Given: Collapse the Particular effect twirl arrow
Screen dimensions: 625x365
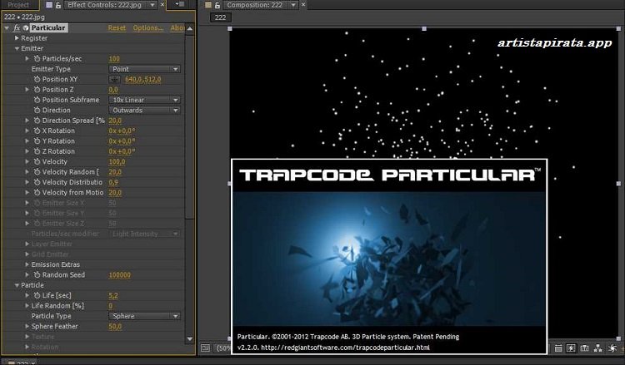Looking at the screenshot, I should [x=7, y=27].
